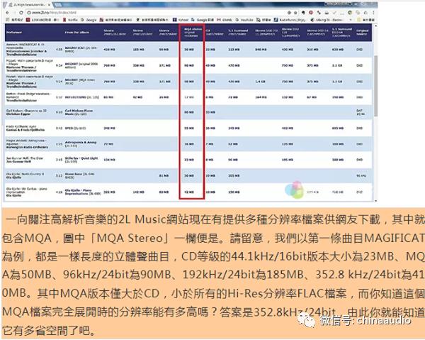425x340 pixels.
Task: Download the 150 MB file in Piano Improvisations row
Action: tap(234, 192)
